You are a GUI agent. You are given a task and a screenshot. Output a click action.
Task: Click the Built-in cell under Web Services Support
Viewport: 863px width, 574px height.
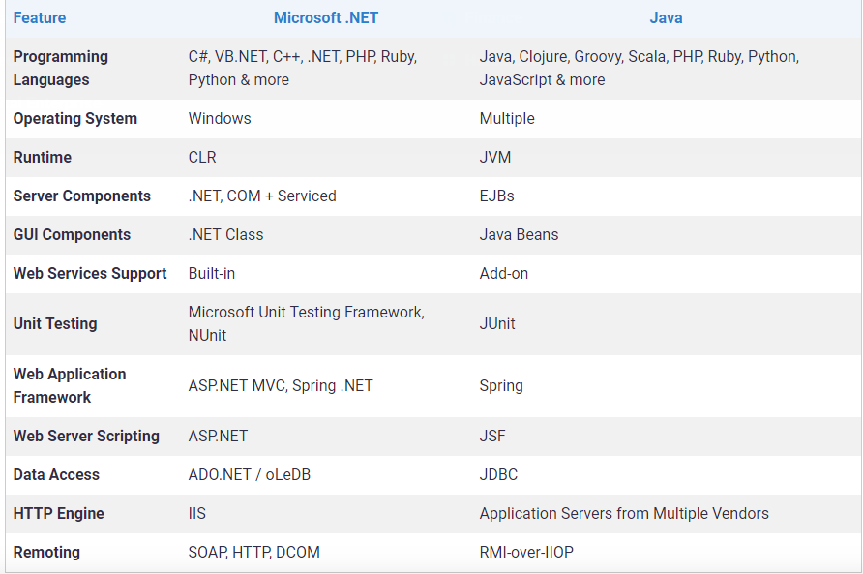211,273
